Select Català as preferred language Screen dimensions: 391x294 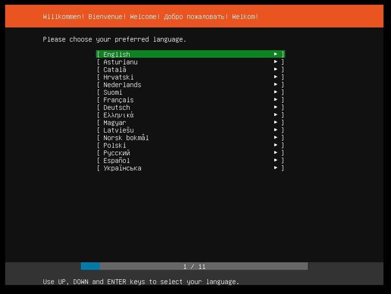coord(191,70)
